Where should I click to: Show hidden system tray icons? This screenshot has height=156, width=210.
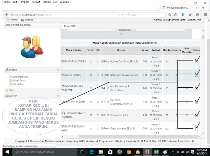point(173,152)
